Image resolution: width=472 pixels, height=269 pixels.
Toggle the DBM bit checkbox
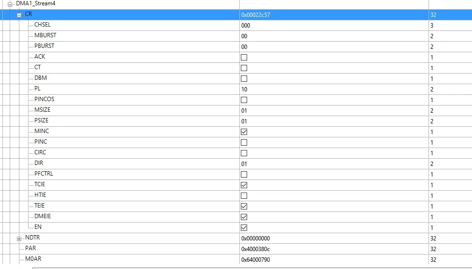244,79
